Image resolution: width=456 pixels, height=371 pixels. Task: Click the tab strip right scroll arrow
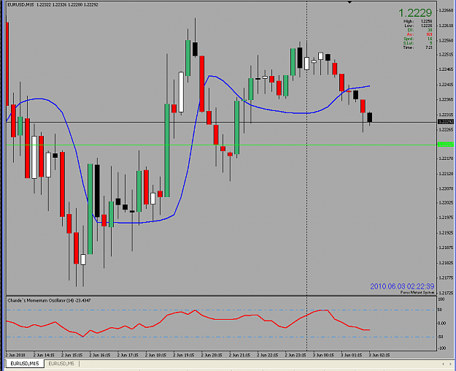pyautogui.click(x=450, y=364)
